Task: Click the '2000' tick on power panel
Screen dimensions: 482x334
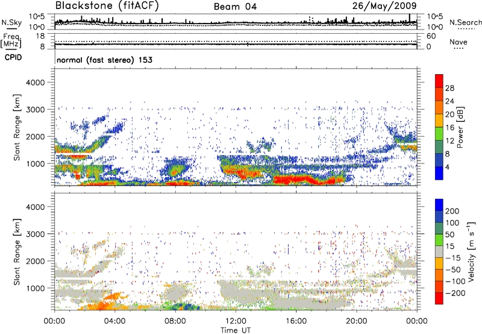Action: [x=35, y=137]
